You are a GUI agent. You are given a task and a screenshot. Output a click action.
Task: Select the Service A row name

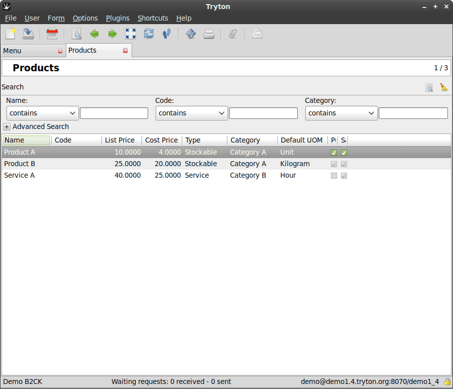click(x=19, y=175)
